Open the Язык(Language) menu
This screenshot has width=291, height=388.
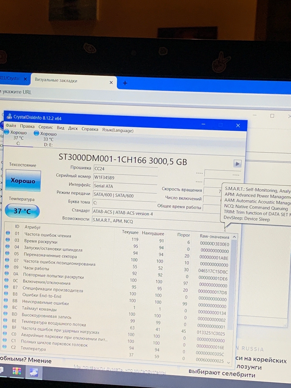118,131
